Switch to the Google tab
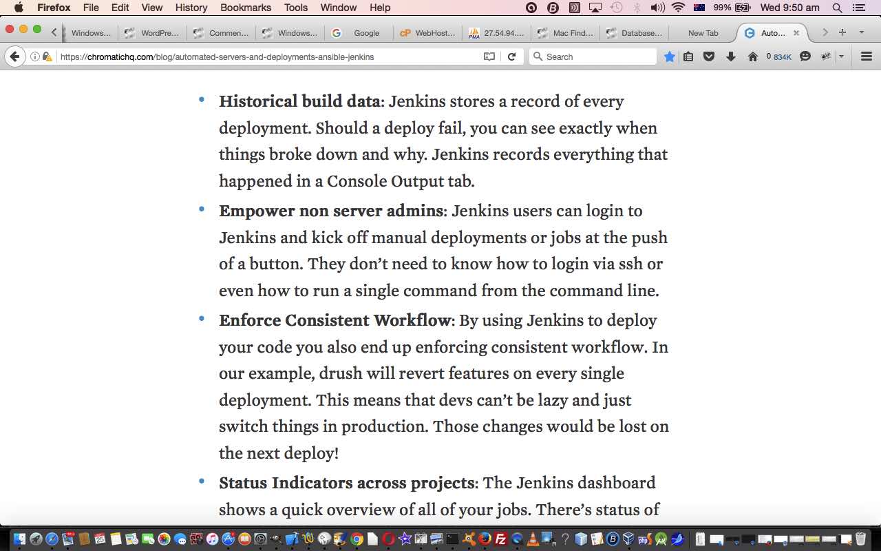The width and height of the screenshot is (881, 551). click(359, 33)
